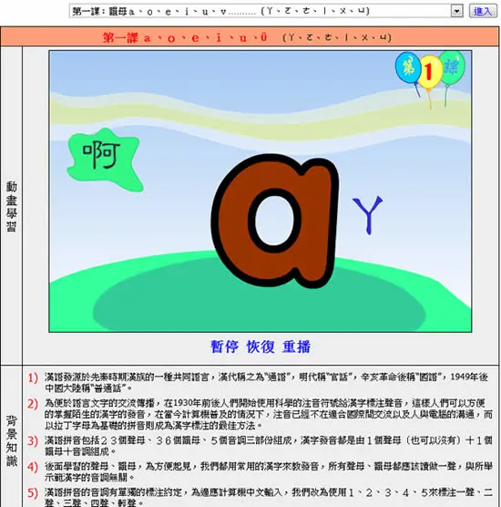This screenshot has height=507, width=501.
Task: Click the 第一課 lesson combo box text
Action: click(x=260, y=11)
